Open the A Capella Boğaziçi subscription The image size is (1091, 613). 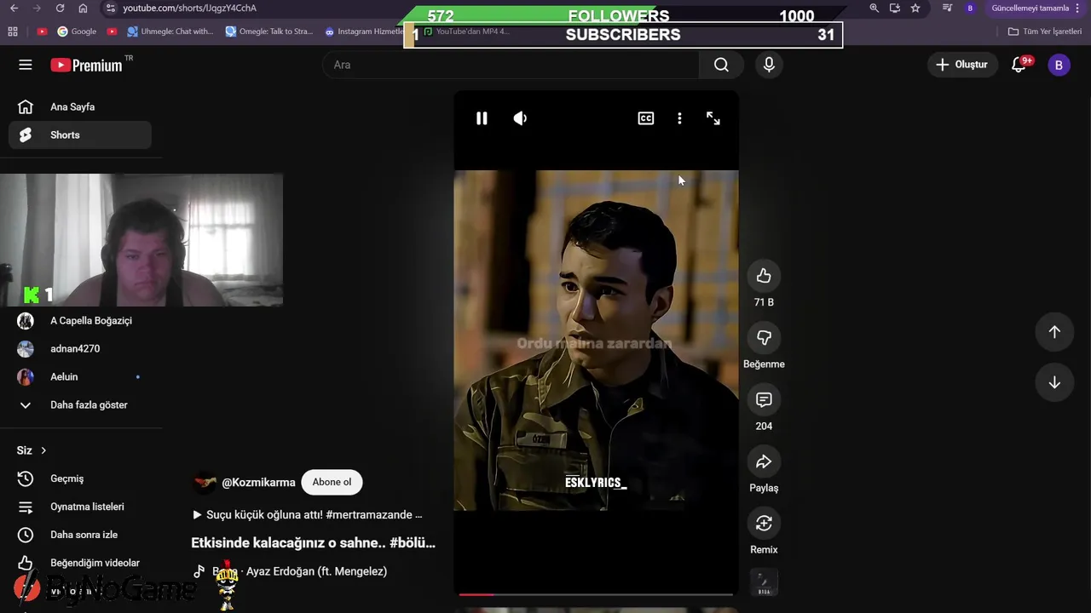(80, 321)
